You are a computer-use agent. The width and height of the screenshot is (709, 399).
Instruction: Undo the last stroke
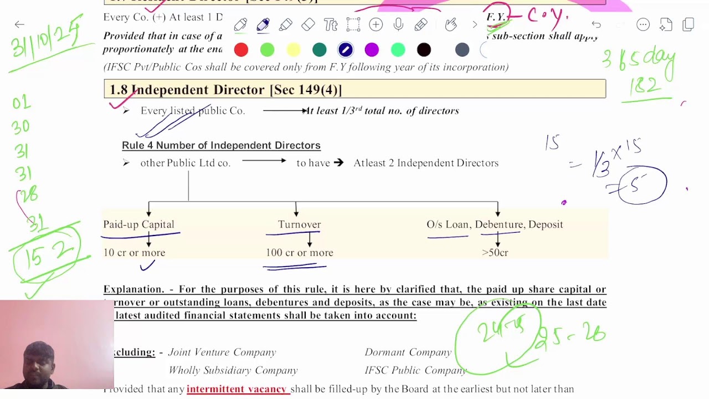[596, 24]
